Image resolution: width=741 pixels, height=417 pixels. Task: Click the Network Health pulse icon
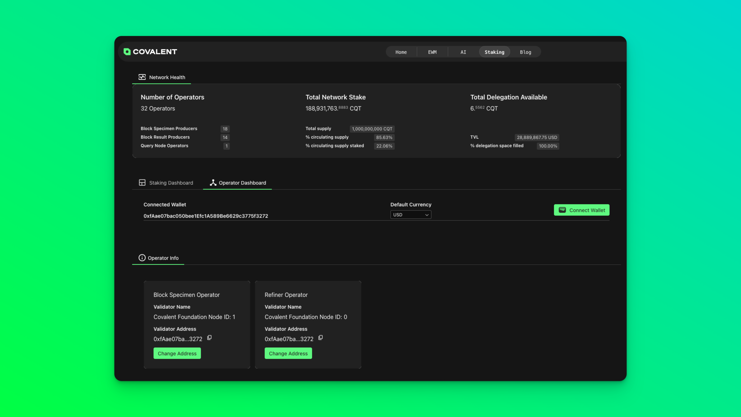tap(142, 77)
